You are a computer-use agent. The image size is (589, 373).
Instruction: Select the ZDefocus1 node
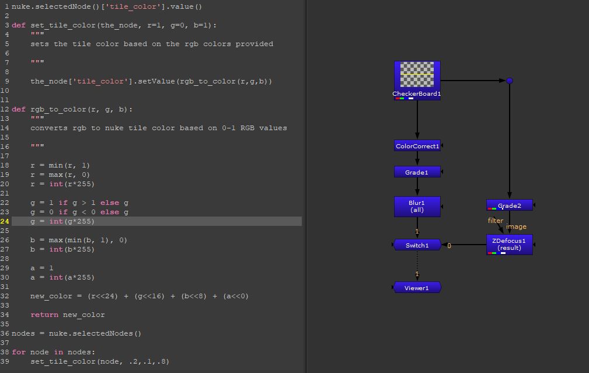point(509,243)
